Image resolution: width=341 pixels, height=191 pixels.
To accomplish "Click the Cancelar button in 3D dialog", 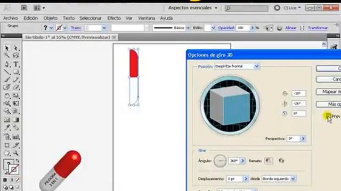I will (329, 79).
